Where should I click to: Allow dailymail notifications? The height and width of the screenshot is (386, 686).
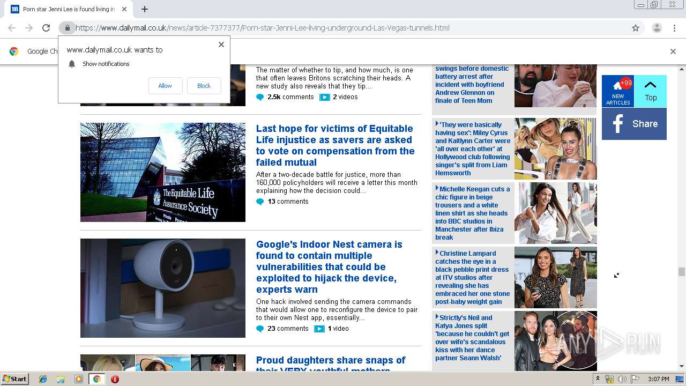tap(165, 86)
